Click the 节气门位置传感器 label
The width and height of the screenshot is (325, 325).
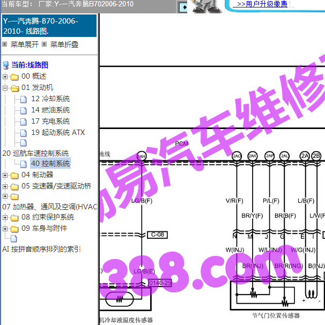tap(276, 316)
